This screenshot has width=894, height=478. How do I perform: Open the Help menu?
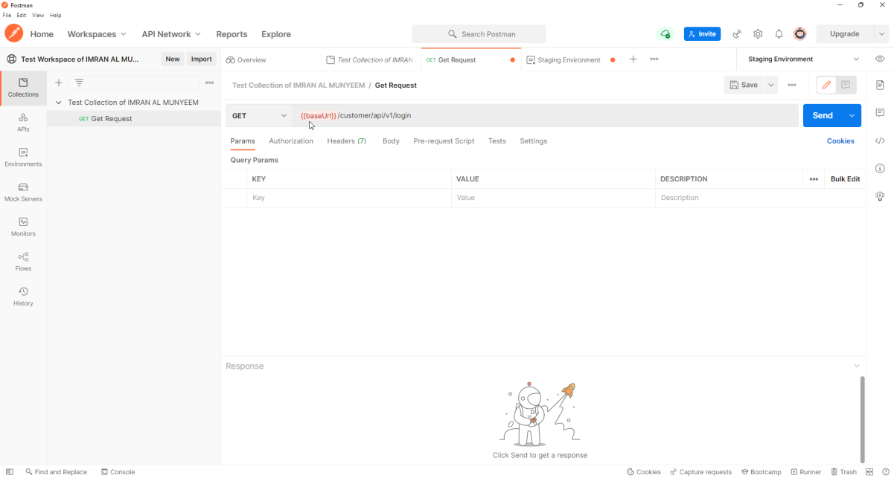pos(56,15)
